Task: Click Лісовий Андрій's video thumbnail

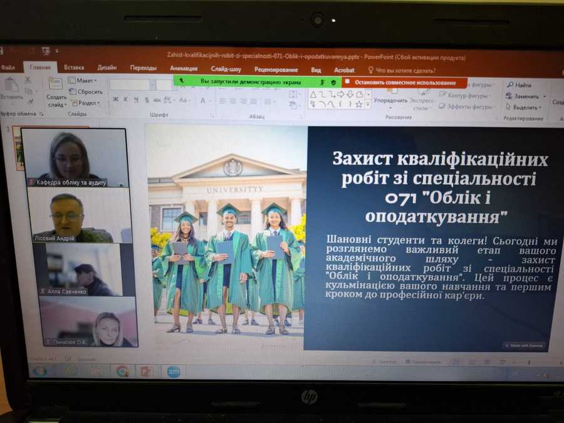Action: pyautogui.click(x=80, y=215)
